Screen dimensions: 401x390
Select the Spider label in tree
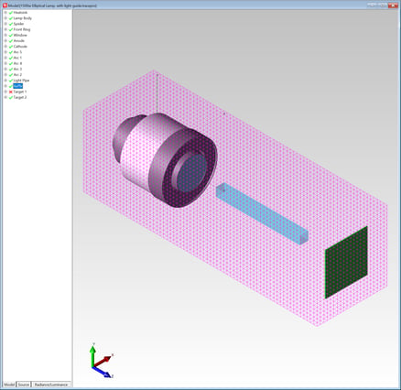[x=18, y=24]
